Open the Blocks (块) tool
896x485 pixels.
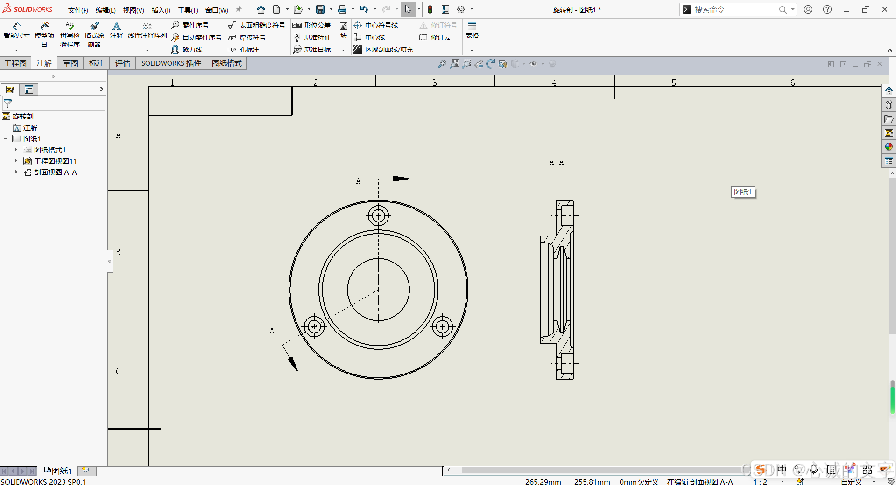[x=344, y=31]
